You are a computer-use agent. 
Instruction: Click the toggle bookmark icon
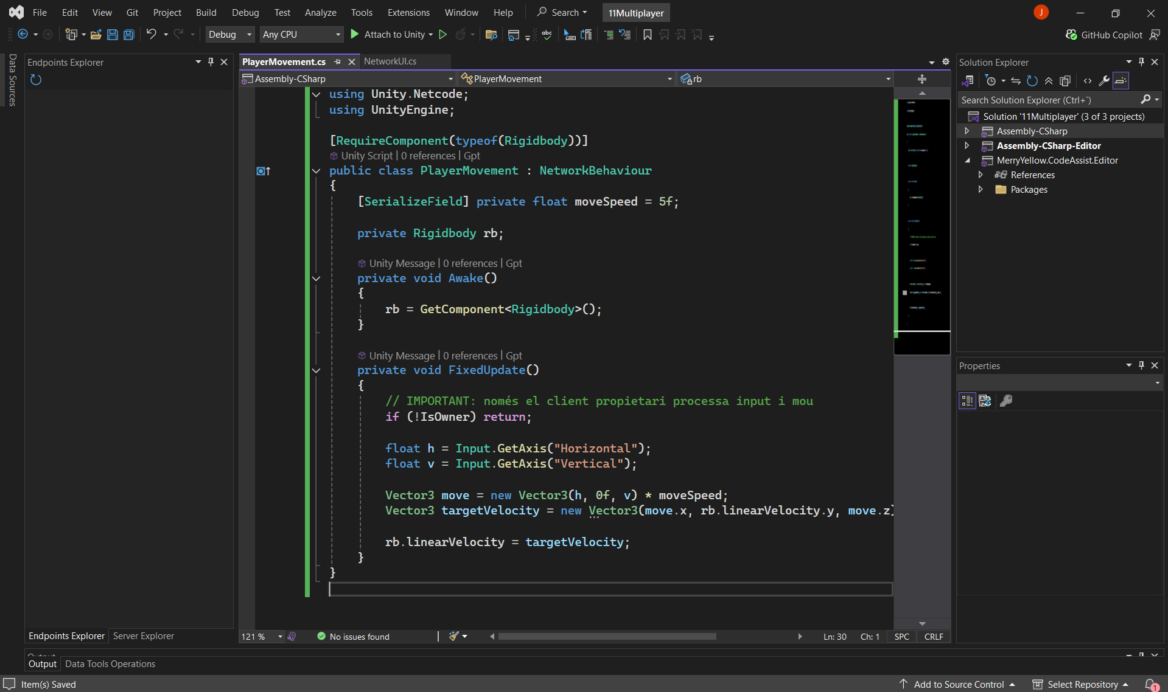[647, 35]
